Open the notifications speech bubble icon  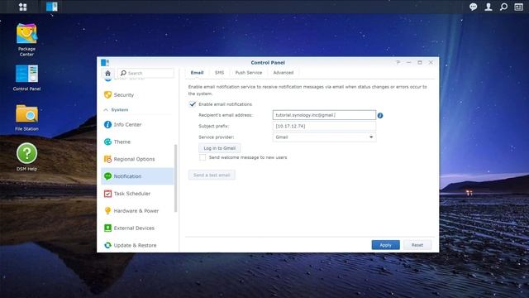click(473, 7)
